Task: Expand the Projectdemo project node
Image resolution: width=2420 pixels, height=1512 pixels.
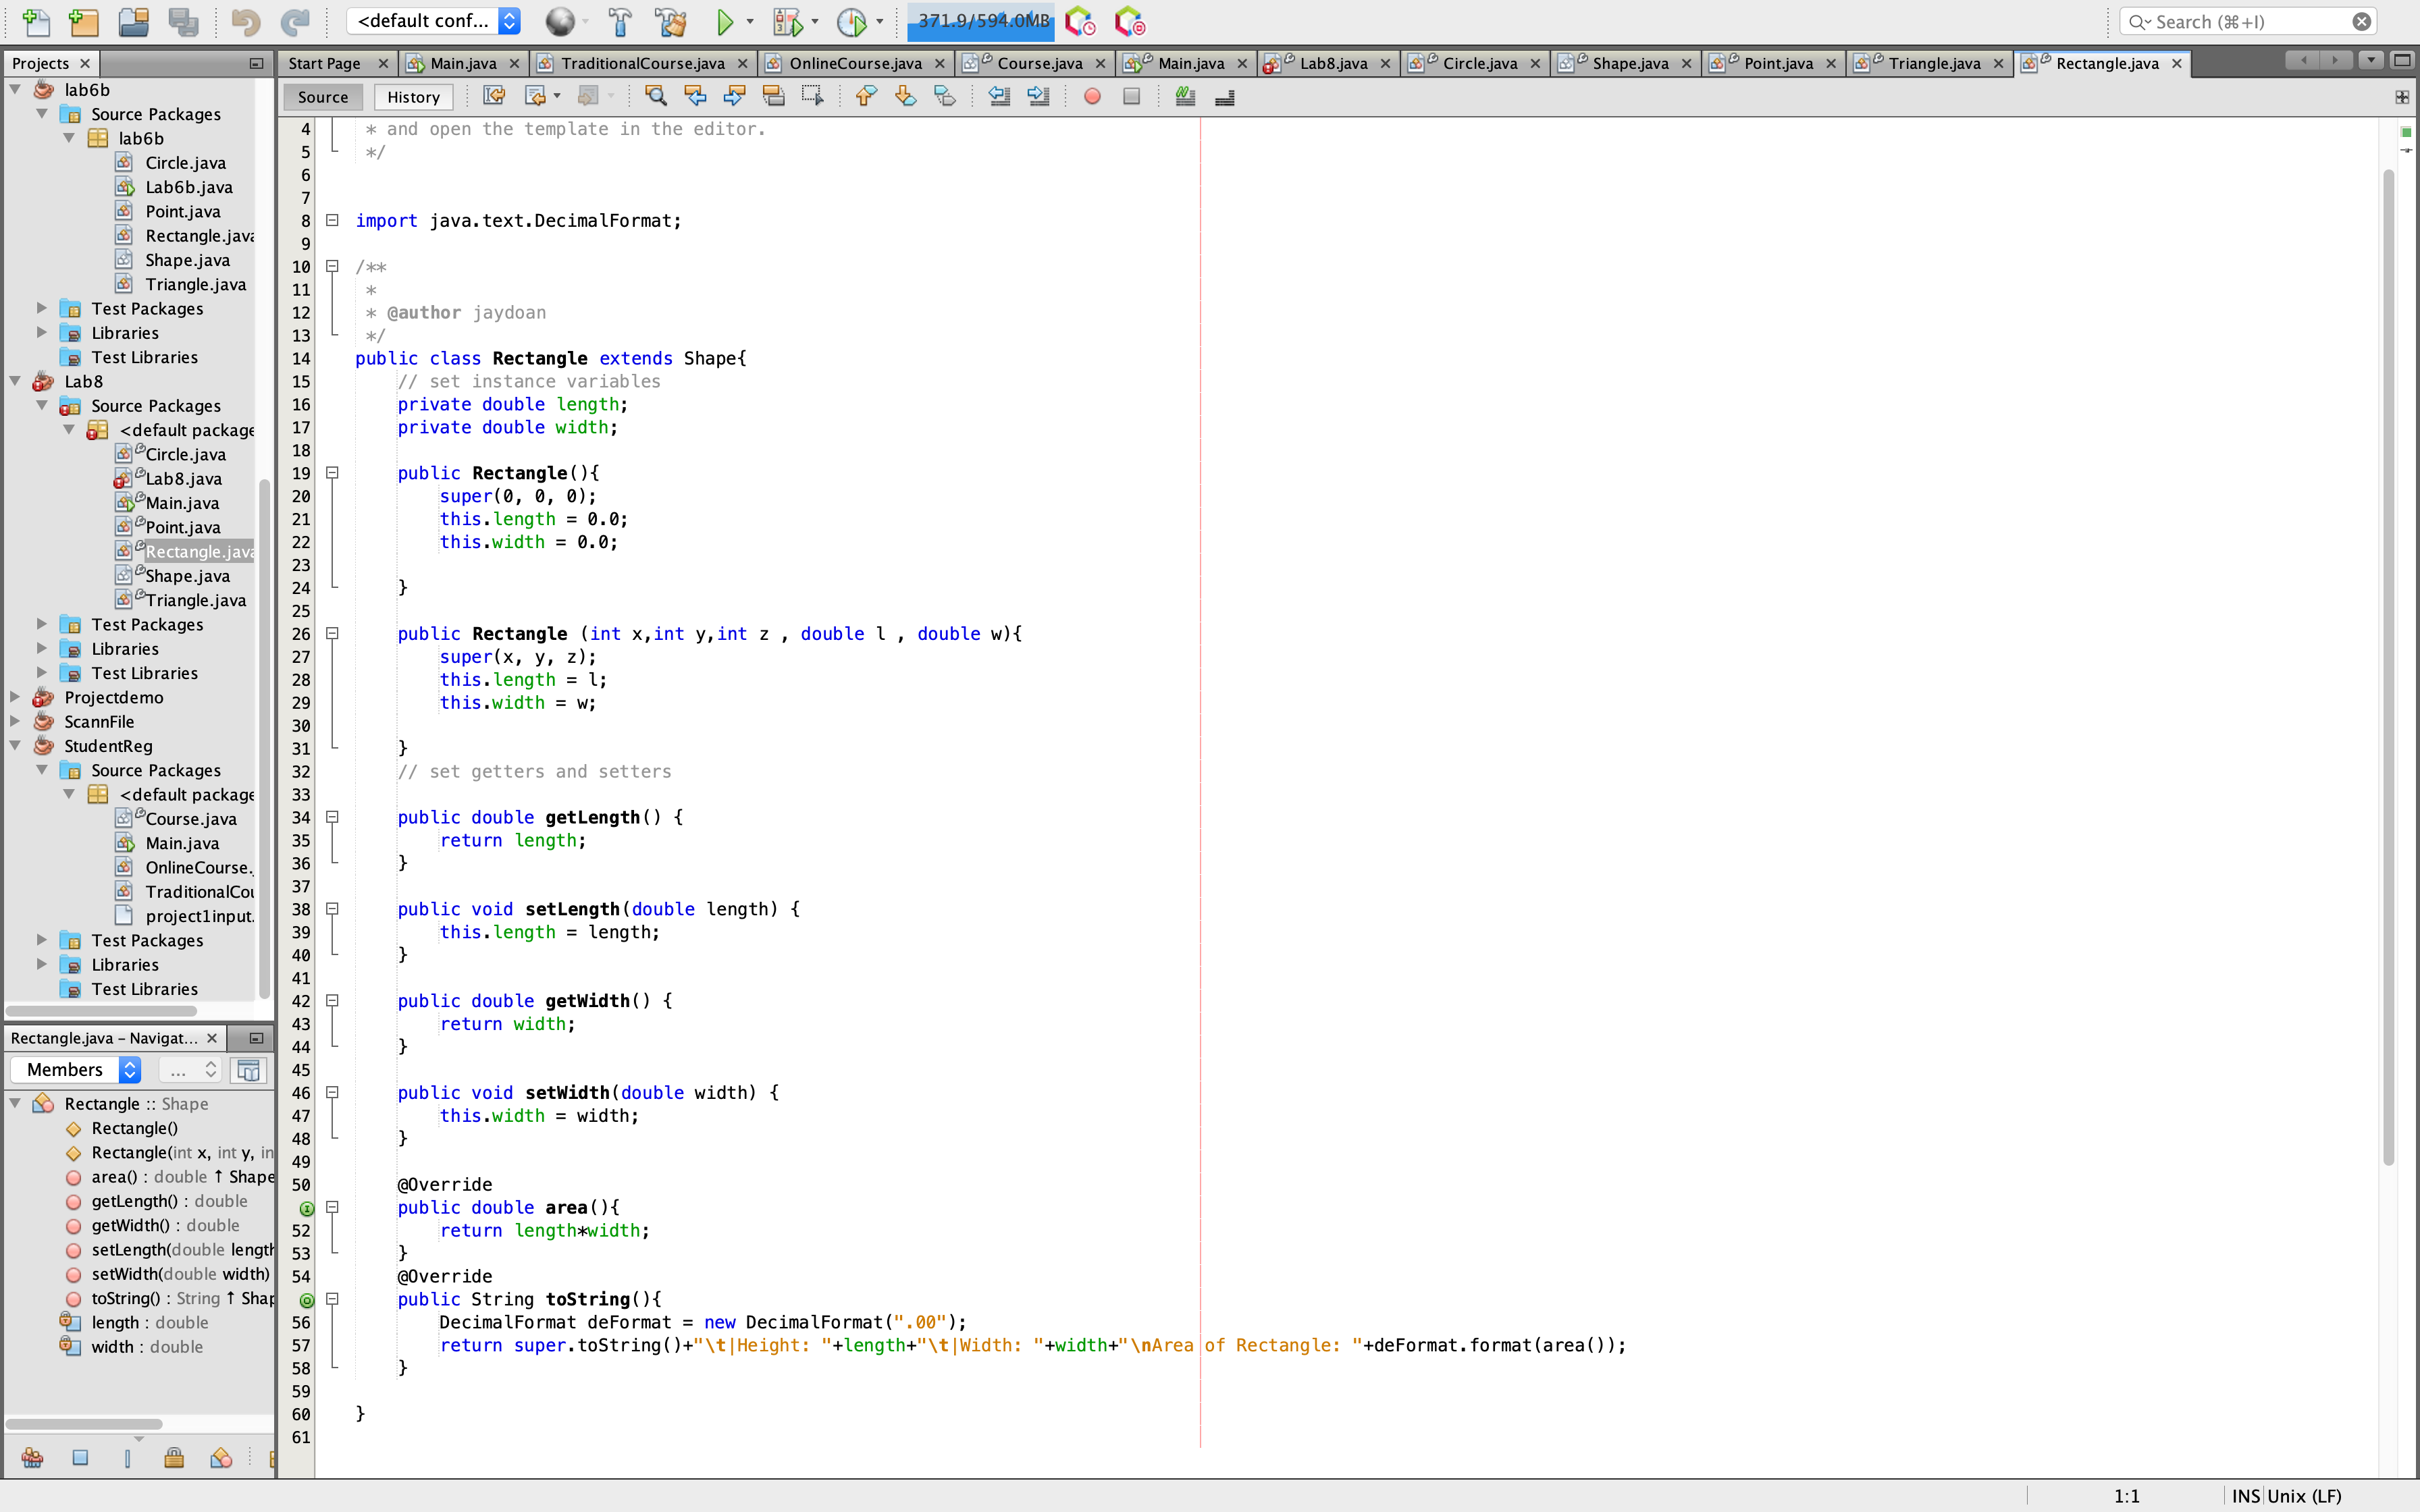Action: click(15, 697)
